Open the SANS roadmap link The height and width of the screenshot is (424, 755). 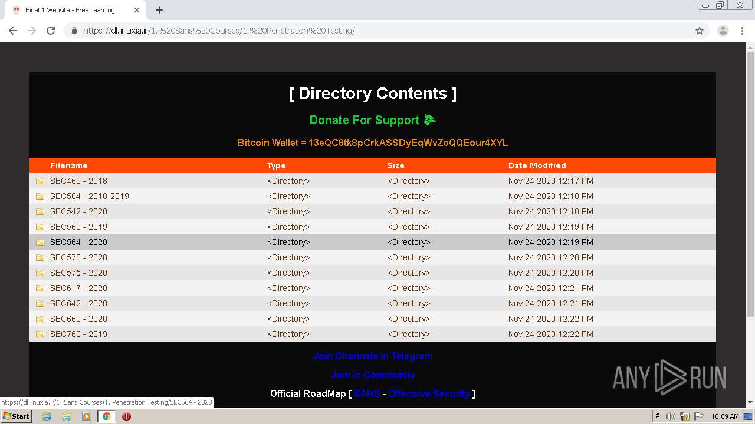(367, 393)
